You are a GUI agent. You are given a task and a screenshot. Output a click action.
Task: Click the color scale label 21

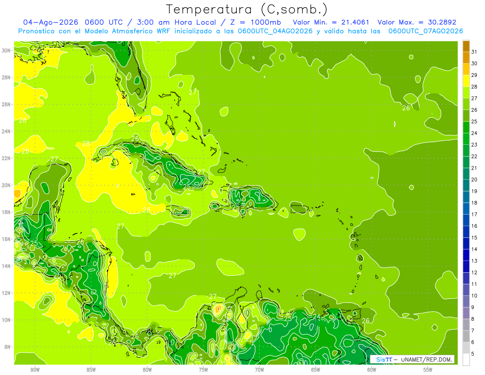click(474, 168)
